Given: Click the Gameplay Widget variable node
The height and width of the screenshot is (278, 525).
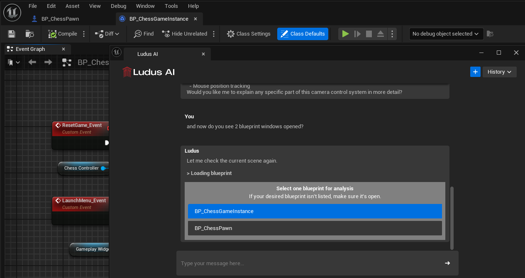Looking at the screenshot, I should 90,249.
